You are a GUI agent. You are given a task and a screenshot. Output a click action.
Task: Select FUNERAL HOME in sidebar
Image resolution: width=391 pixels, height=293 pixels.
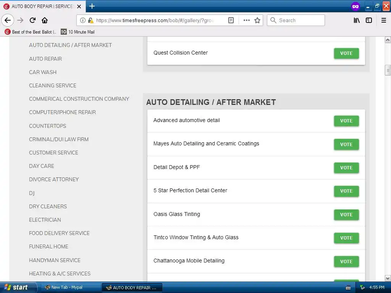click(x=48, y=247)
